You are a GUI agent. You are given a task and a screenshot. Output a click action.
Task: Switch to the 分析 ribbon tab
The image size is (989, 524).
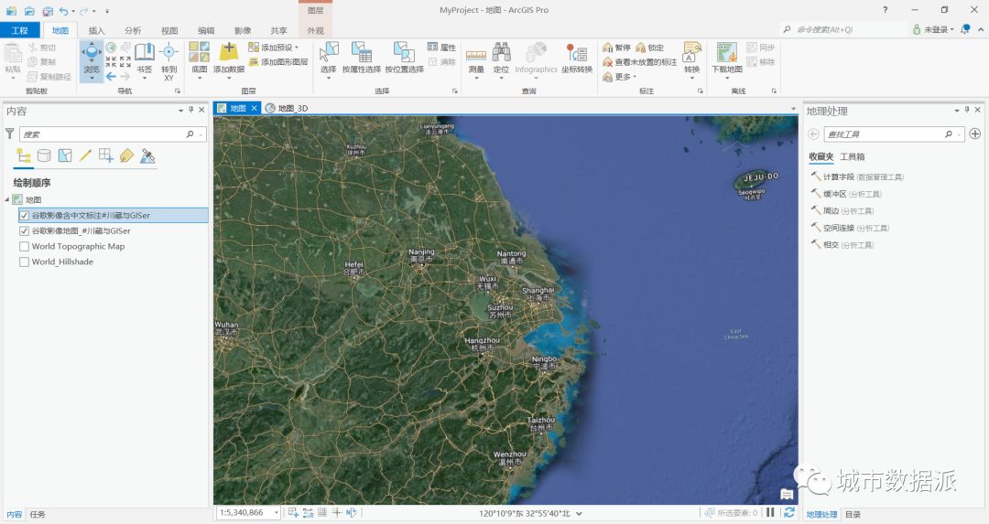click(x=133, y=30)
